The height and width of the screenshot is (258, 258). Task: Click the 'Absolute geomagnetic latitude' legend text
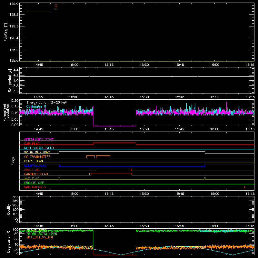point(223,231)
